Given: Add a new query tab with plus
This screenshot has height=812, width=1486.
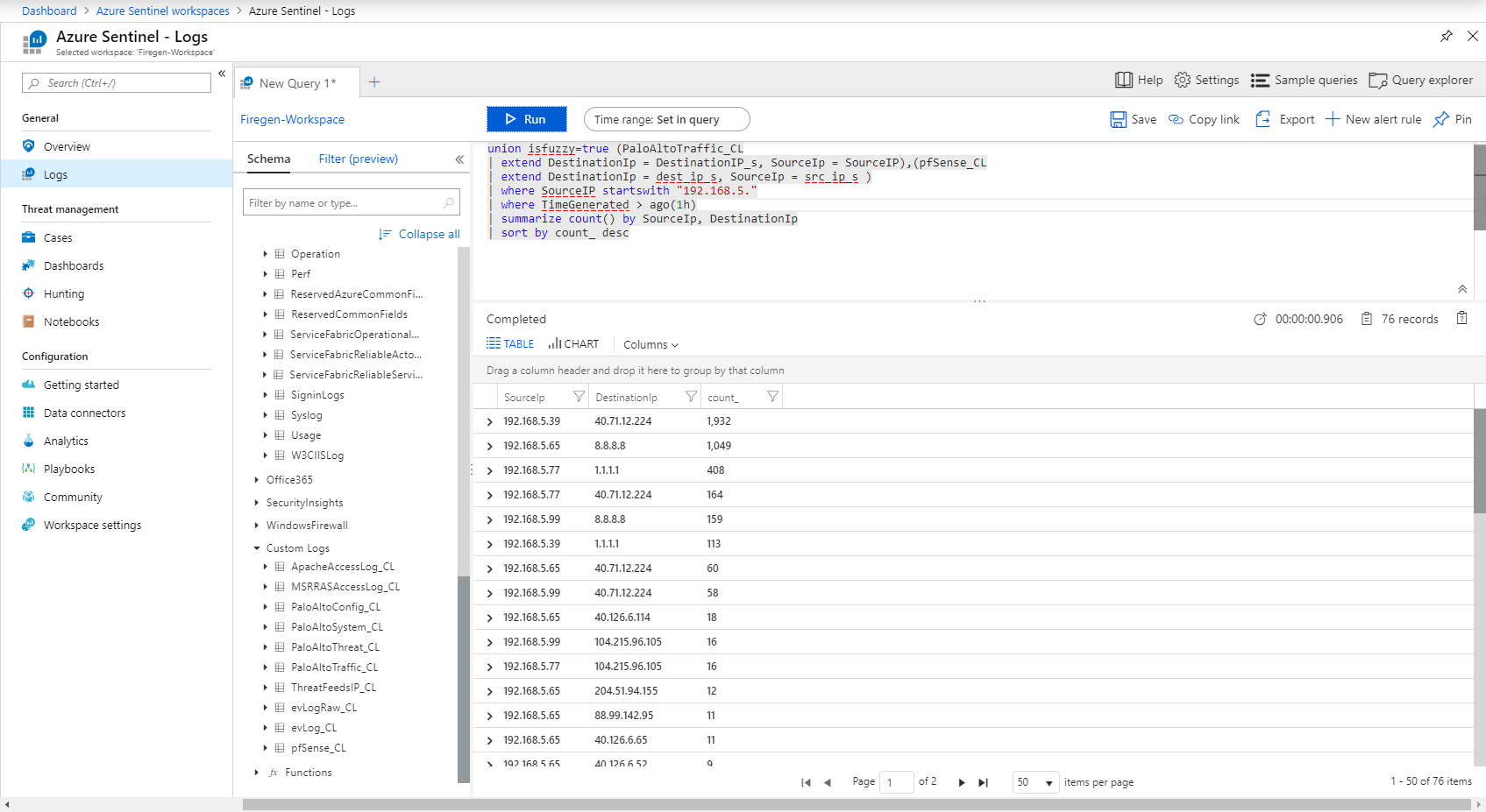Looking at the screenshot, I should tap(374, 82).
